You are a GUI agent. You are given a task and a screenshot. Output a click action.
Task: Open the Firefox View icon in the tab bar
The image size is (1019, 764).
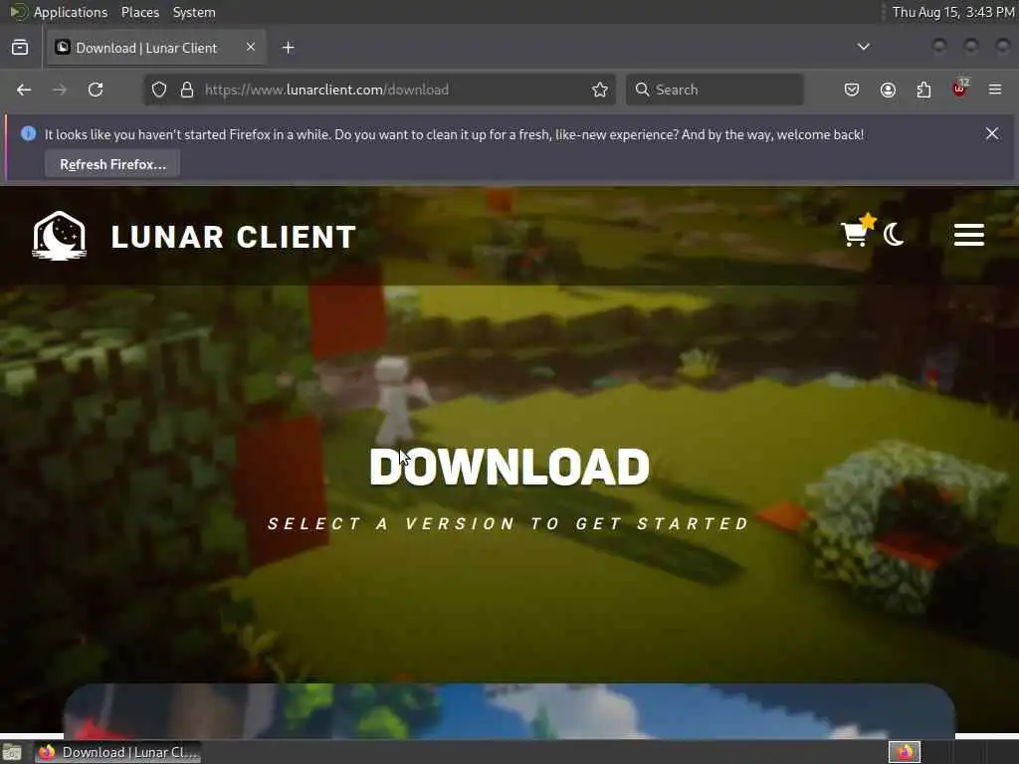20,48
